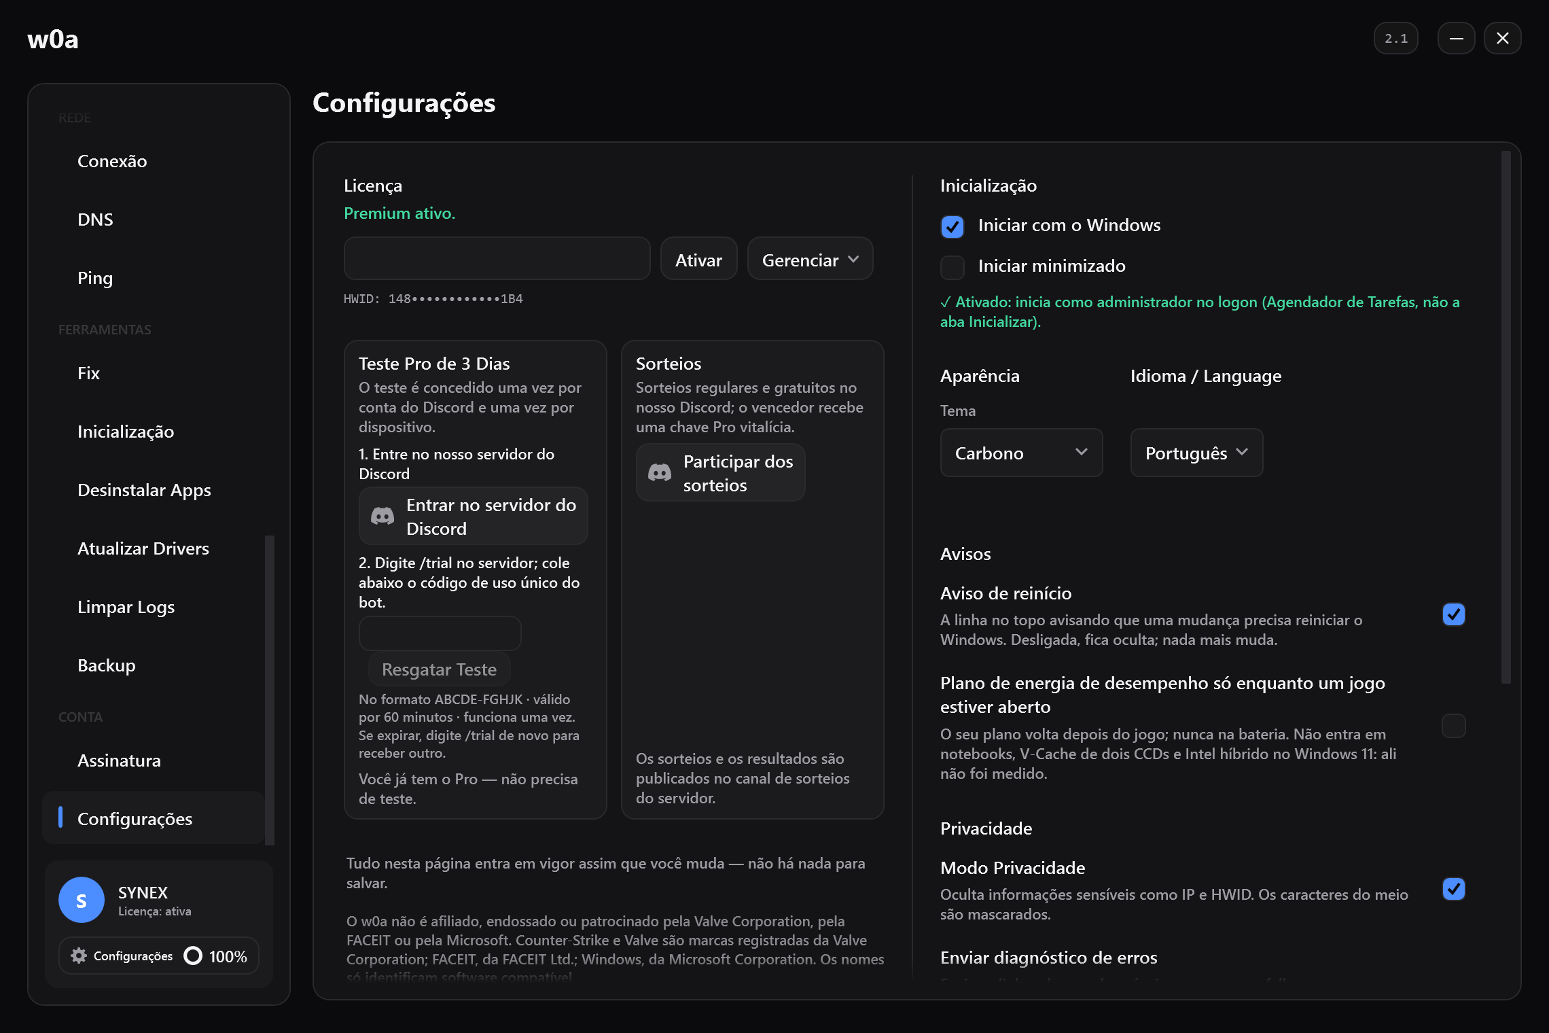The width and height of the screenshot is (1549, 1033).
Task: Enable the Plano de energia de desempenho checkbox
Action: pyautogui.click(x=1454, y=726)
